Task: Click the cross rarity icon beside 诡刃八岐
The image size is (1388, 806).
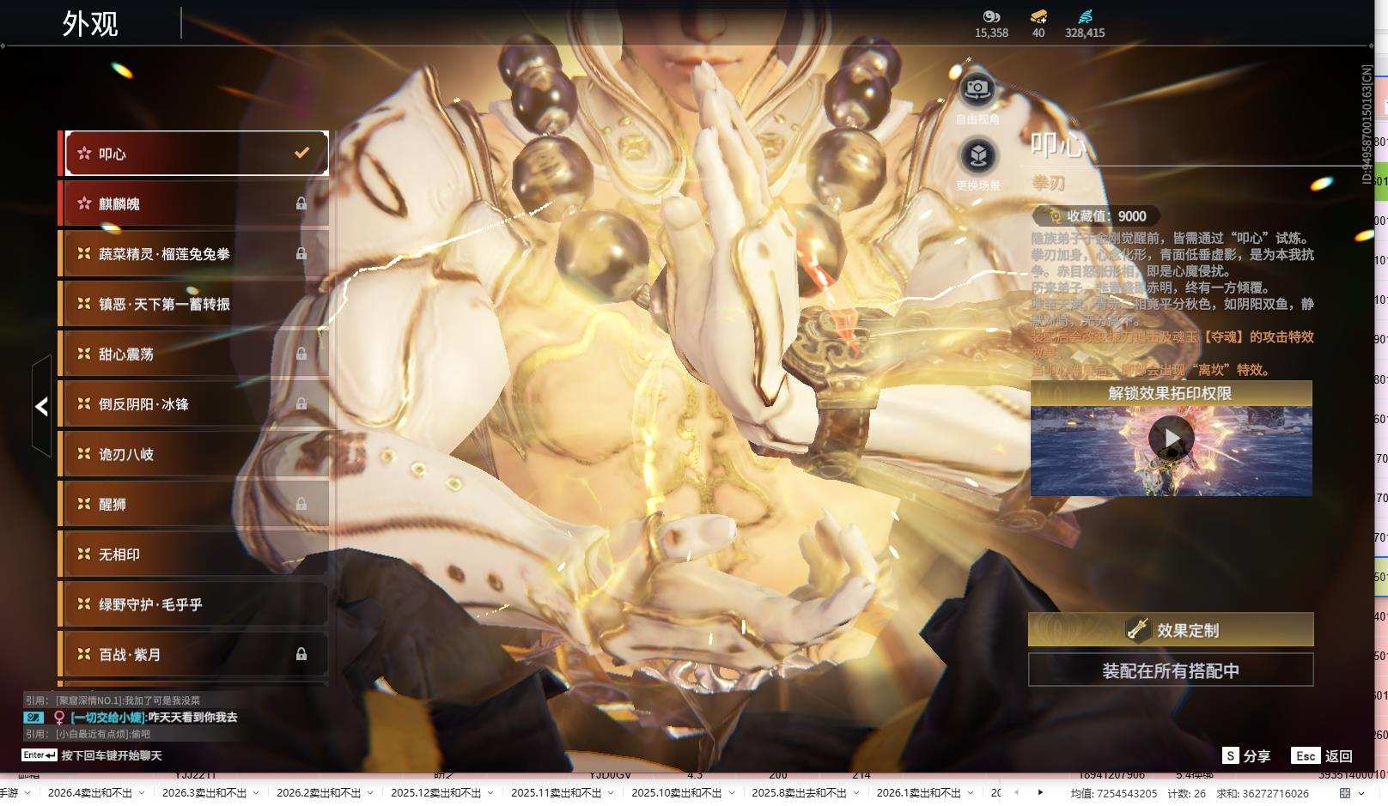Action: pos(84,453)
